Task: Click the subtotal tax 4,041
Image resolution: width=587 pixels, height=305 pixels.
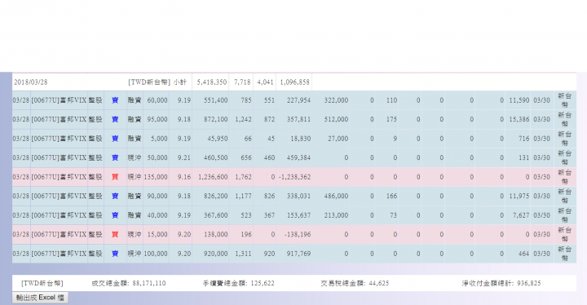Action: (x=265, y=82)
